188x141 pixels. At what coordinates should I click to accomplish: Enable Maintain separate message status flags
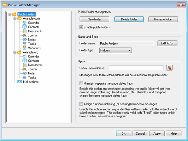(81, 83)
